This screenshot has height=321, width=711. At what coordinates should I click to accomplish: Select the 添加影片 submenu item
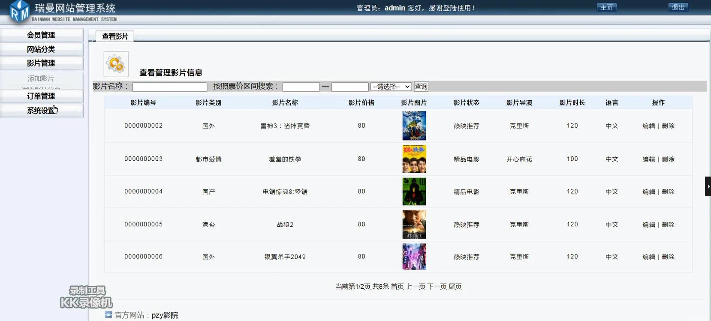tap(41, 78)
